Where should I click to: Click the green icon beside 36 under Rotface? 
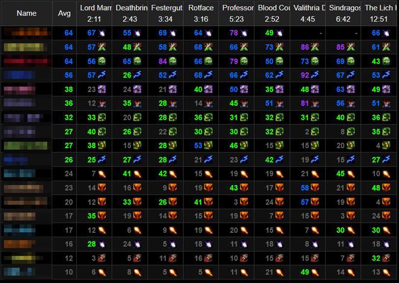pyautogui.click(x=209, y=117)
